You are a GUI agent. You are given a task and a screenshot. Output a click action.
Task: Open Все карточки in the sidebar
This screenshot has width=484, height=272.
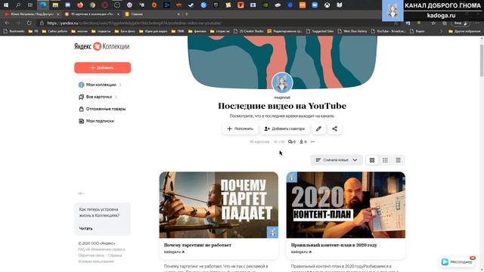(x=99, y=97)
